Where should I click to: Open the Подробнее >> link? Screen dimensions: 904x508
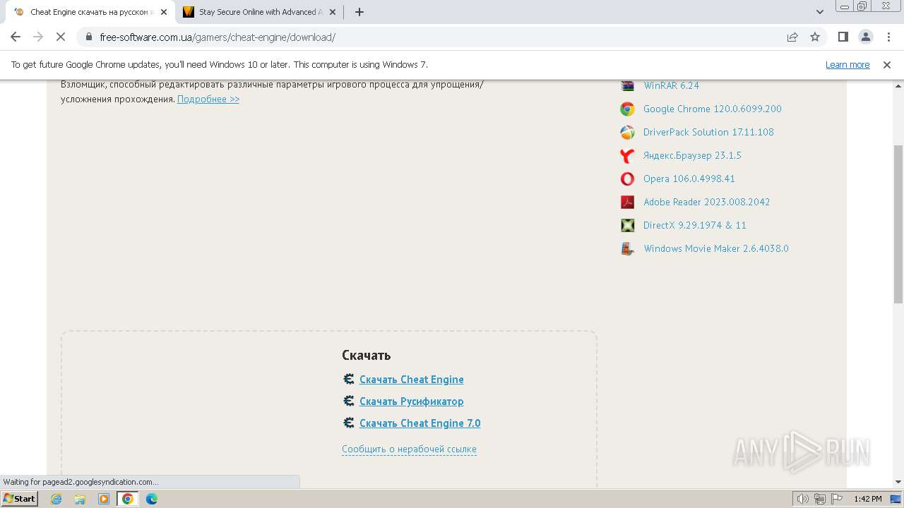pos(208,99)
